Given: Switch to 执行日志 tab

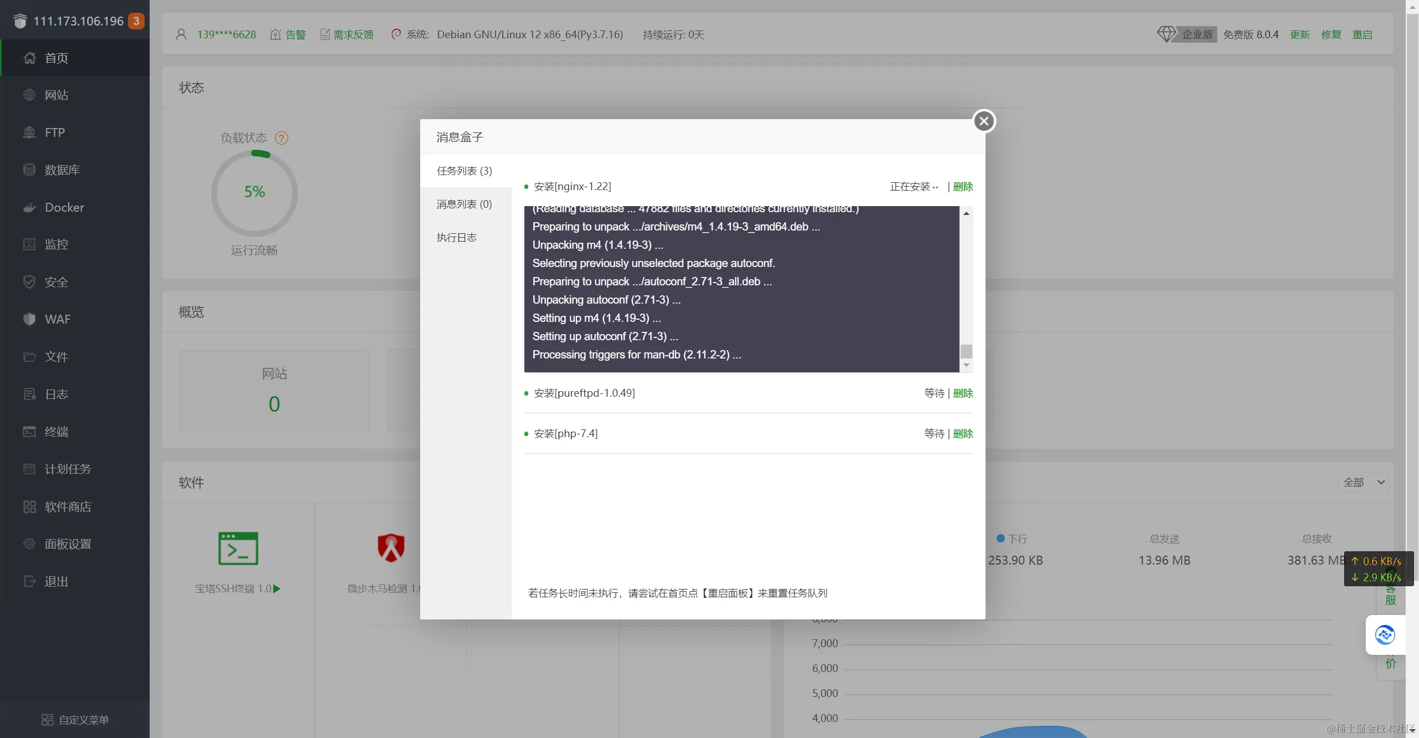Looking at the screenshot, I should (456, 238).
